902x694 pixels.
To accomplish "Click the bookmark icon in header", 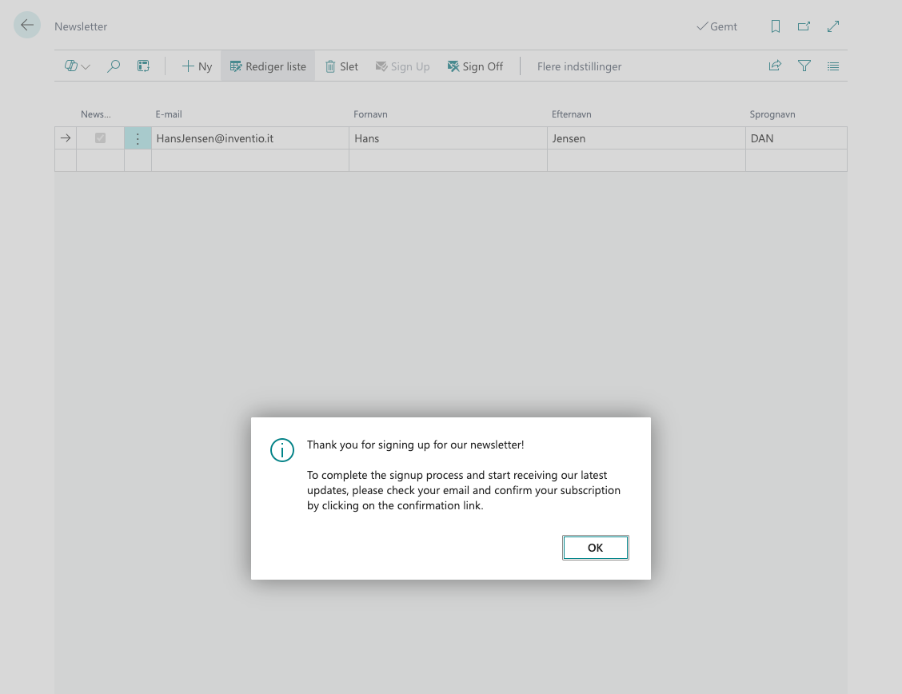I will click(x=775, y=26).
